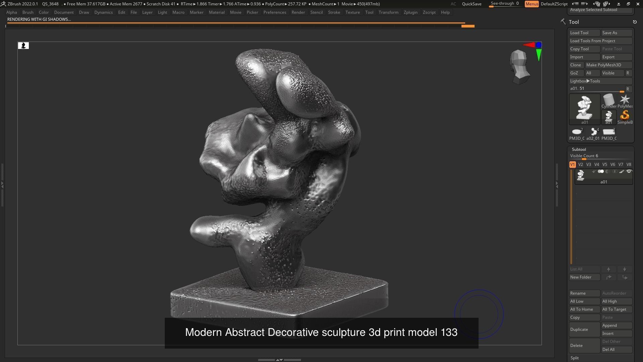Viewport: 643px width, 362px height.
Task: Click next UI layout icon
Action: pyautogui.click(x=606, y=4)
